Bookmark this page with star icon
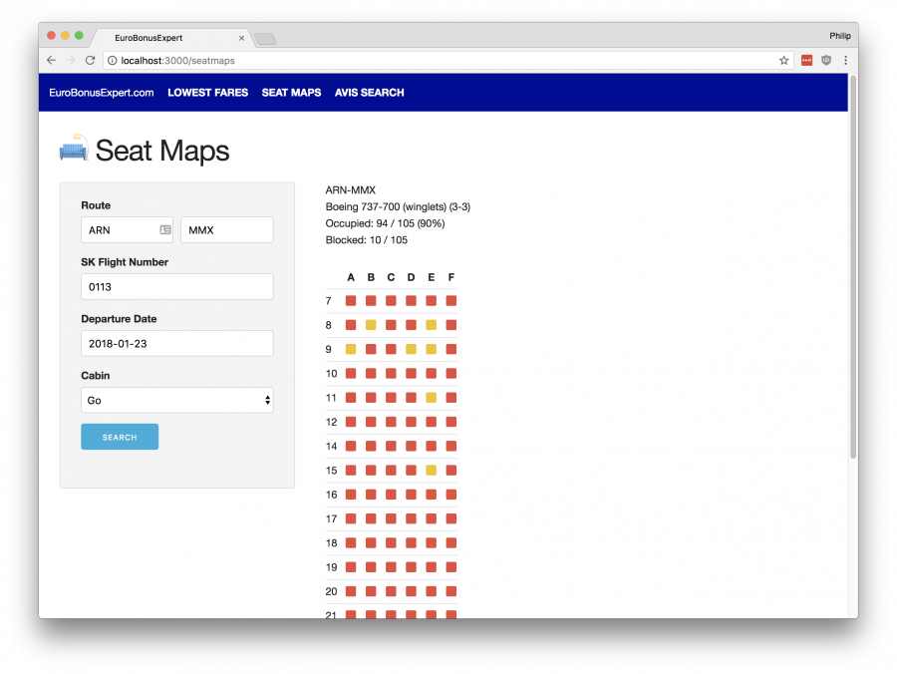The width and height of the screenshot is (897, 674). point(784,61)
